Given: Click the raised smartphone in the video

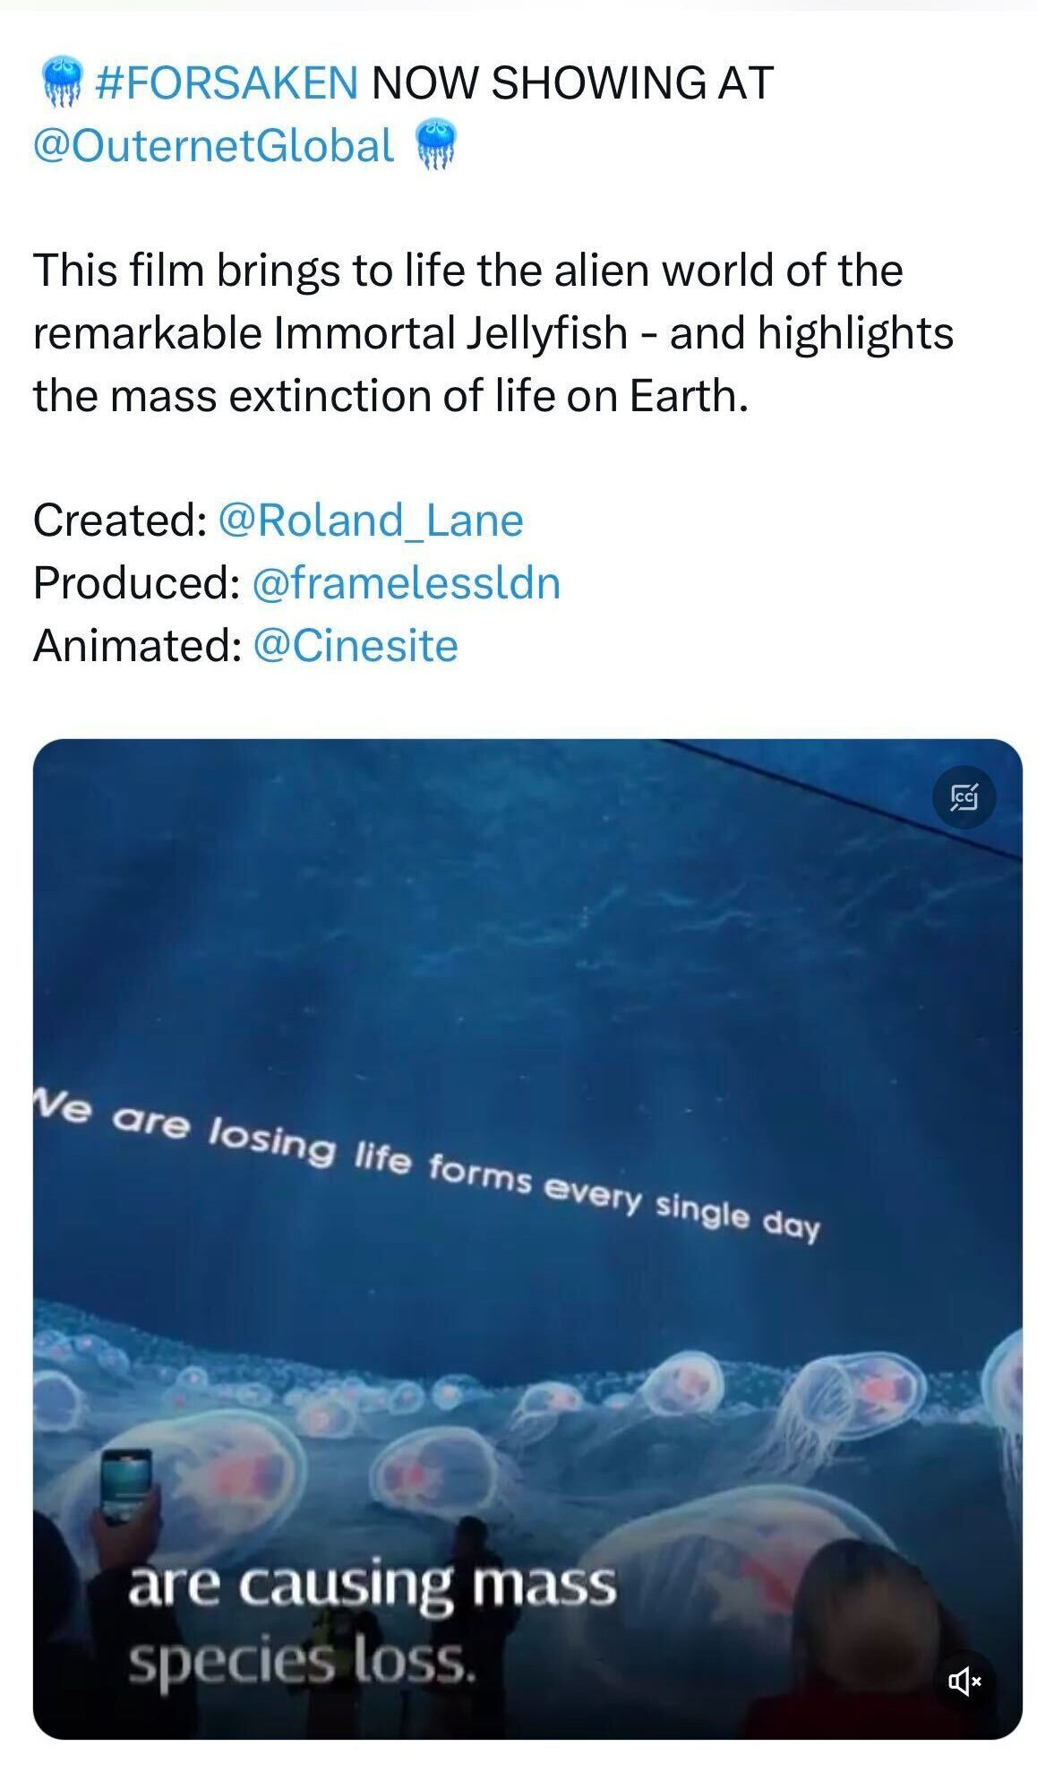Looking at the screenshot, I should coord(124,1487).
